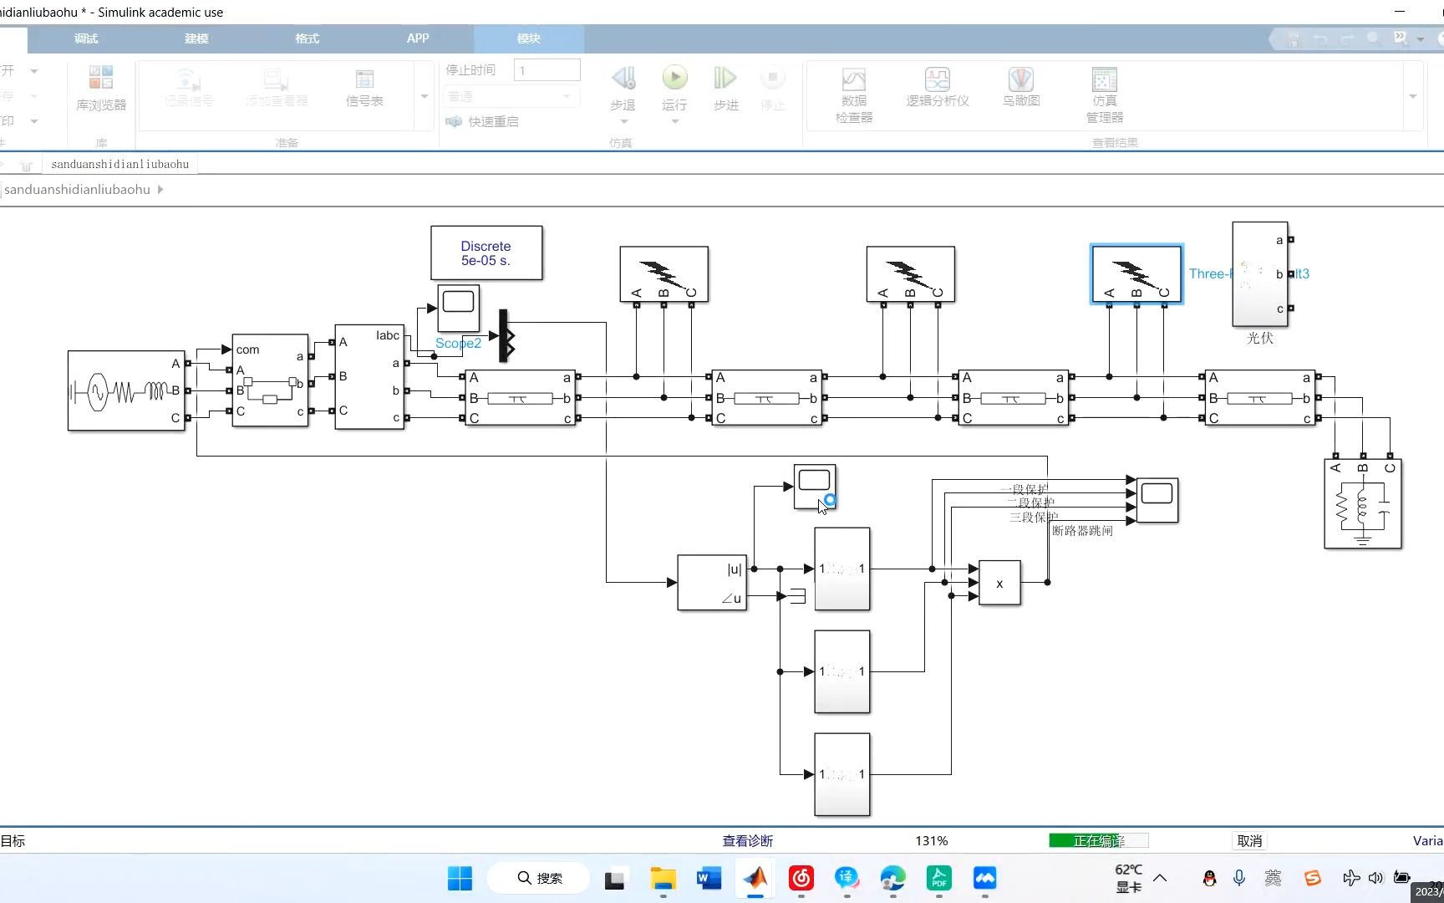Open the 逻辑分析仪 logic analyzer
The width and height of the screenshot is (1444, 903).
coord(938,87)
